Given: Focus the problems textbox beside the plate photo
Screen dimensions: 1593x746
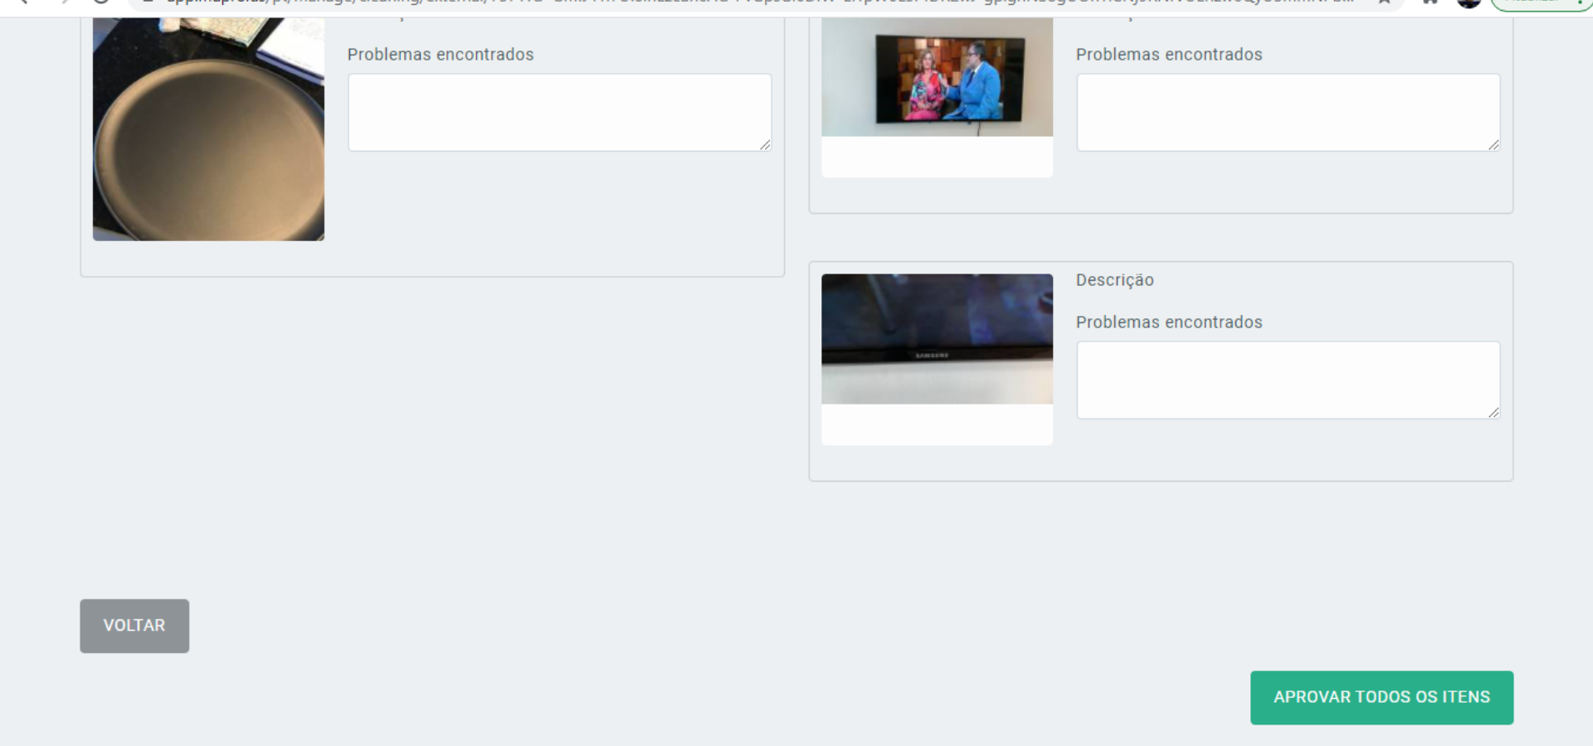Looking at the screenshot, I should [559, 112].
